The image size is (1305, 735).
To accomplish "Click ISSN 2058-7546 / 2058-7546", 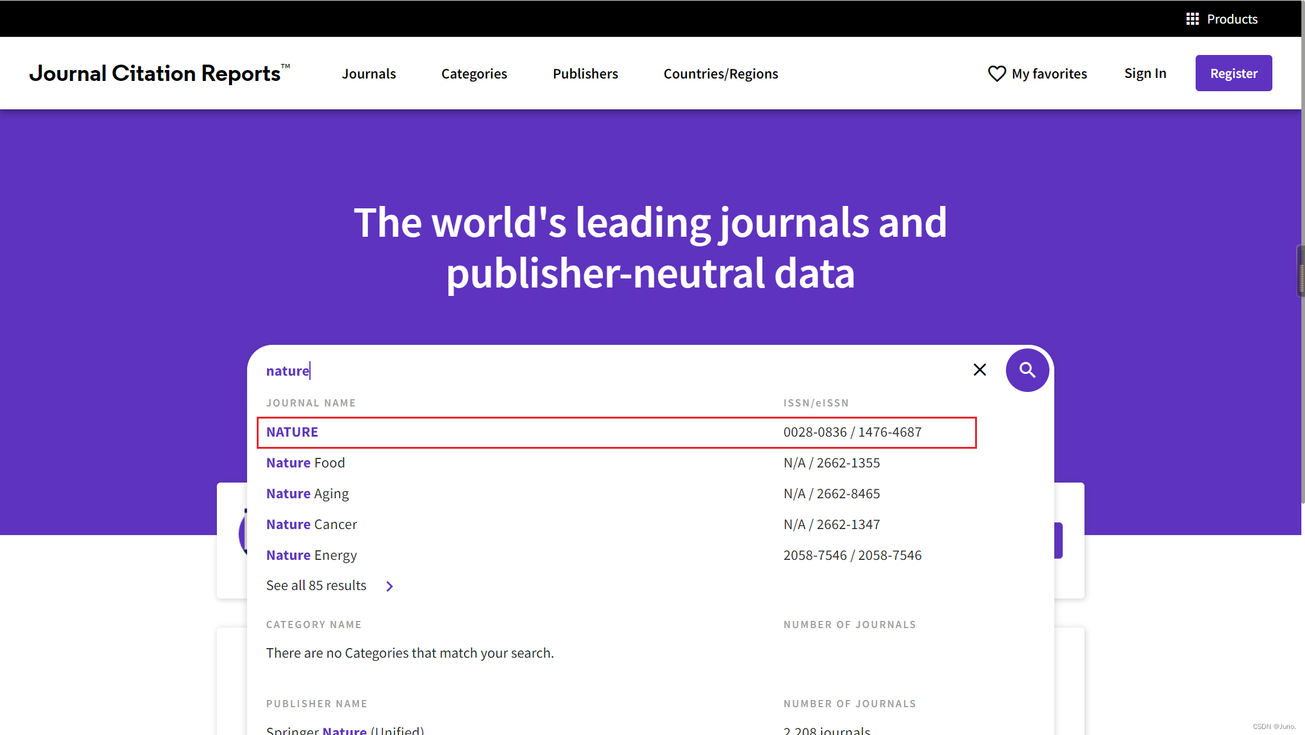I will (852, 555).
